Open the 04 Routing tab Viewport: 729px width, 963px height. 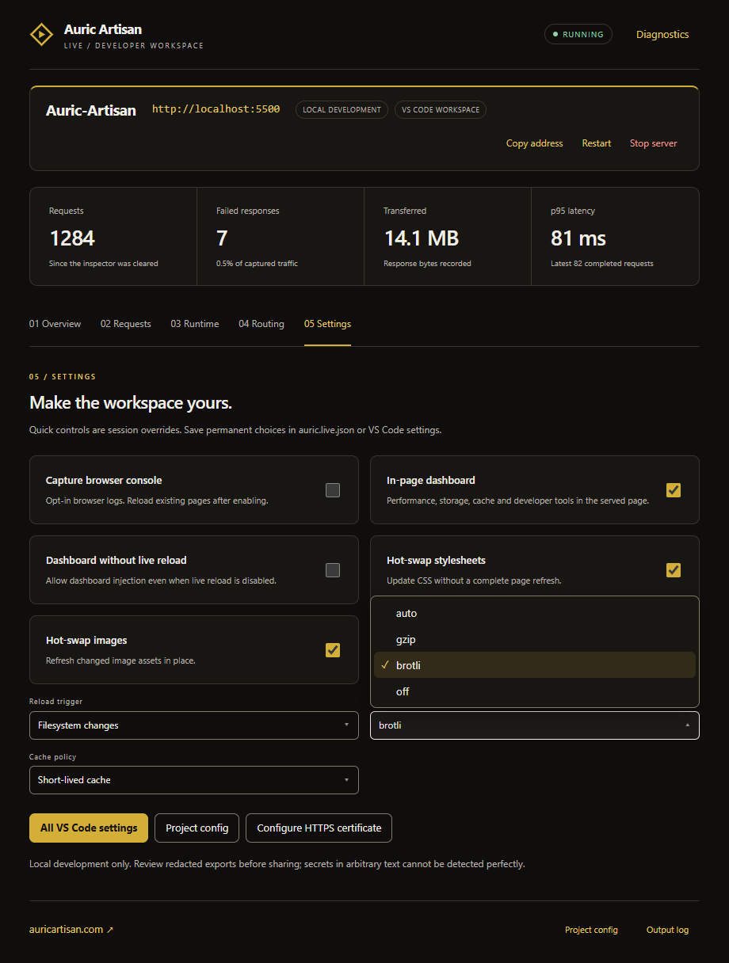261,324
